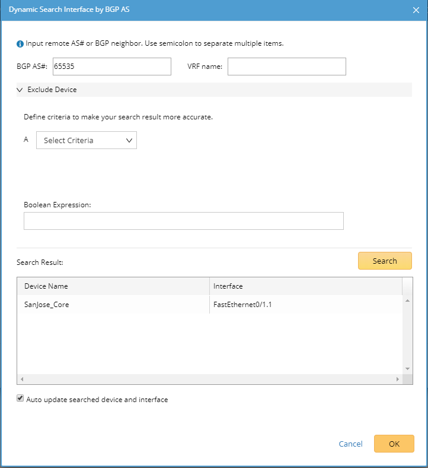Close the Dynamic Search Interface dialog
This screenshot has height=468, width=428.
tap(416, 10)
